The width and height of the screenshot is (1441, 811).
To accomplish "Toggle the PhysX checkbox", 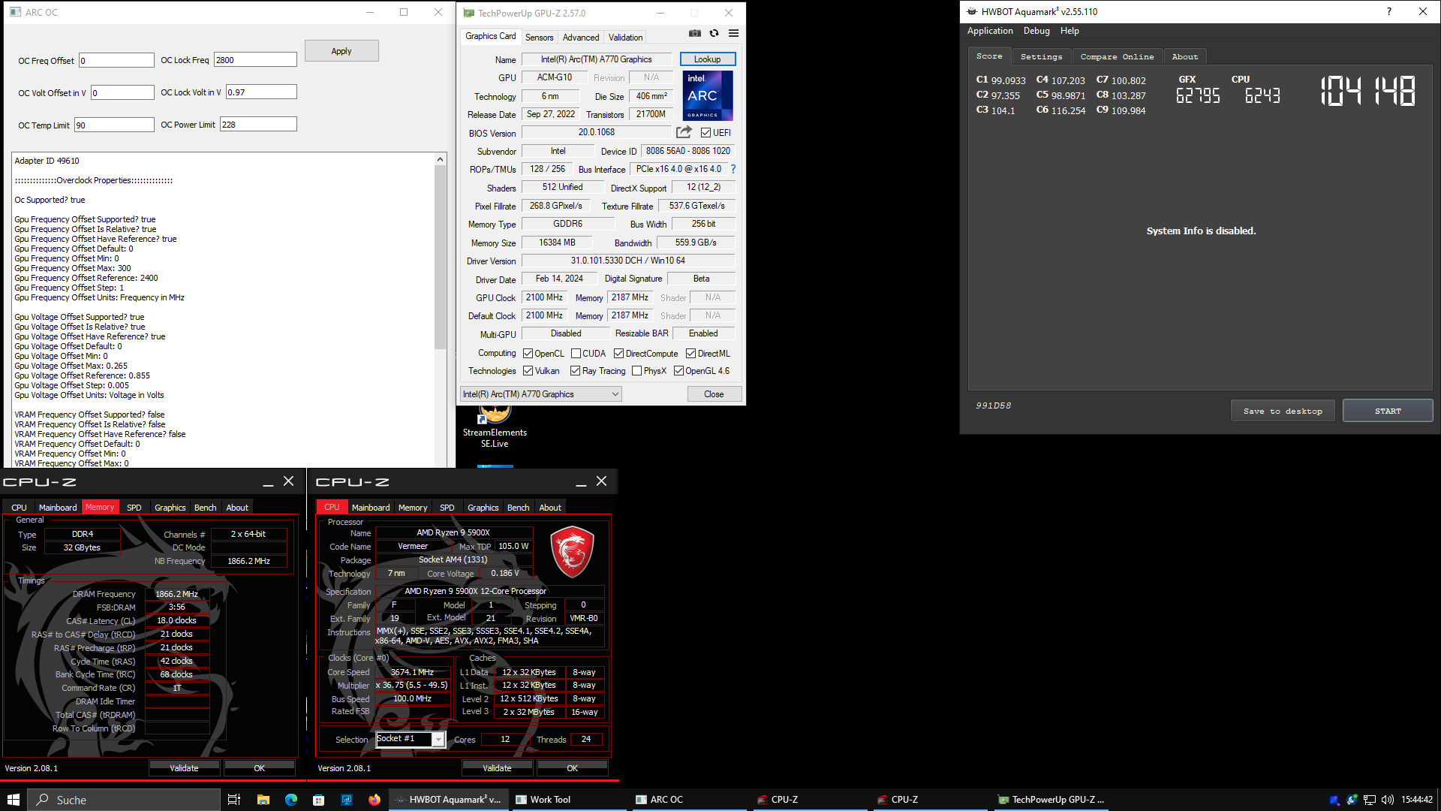I will point(637,371).
